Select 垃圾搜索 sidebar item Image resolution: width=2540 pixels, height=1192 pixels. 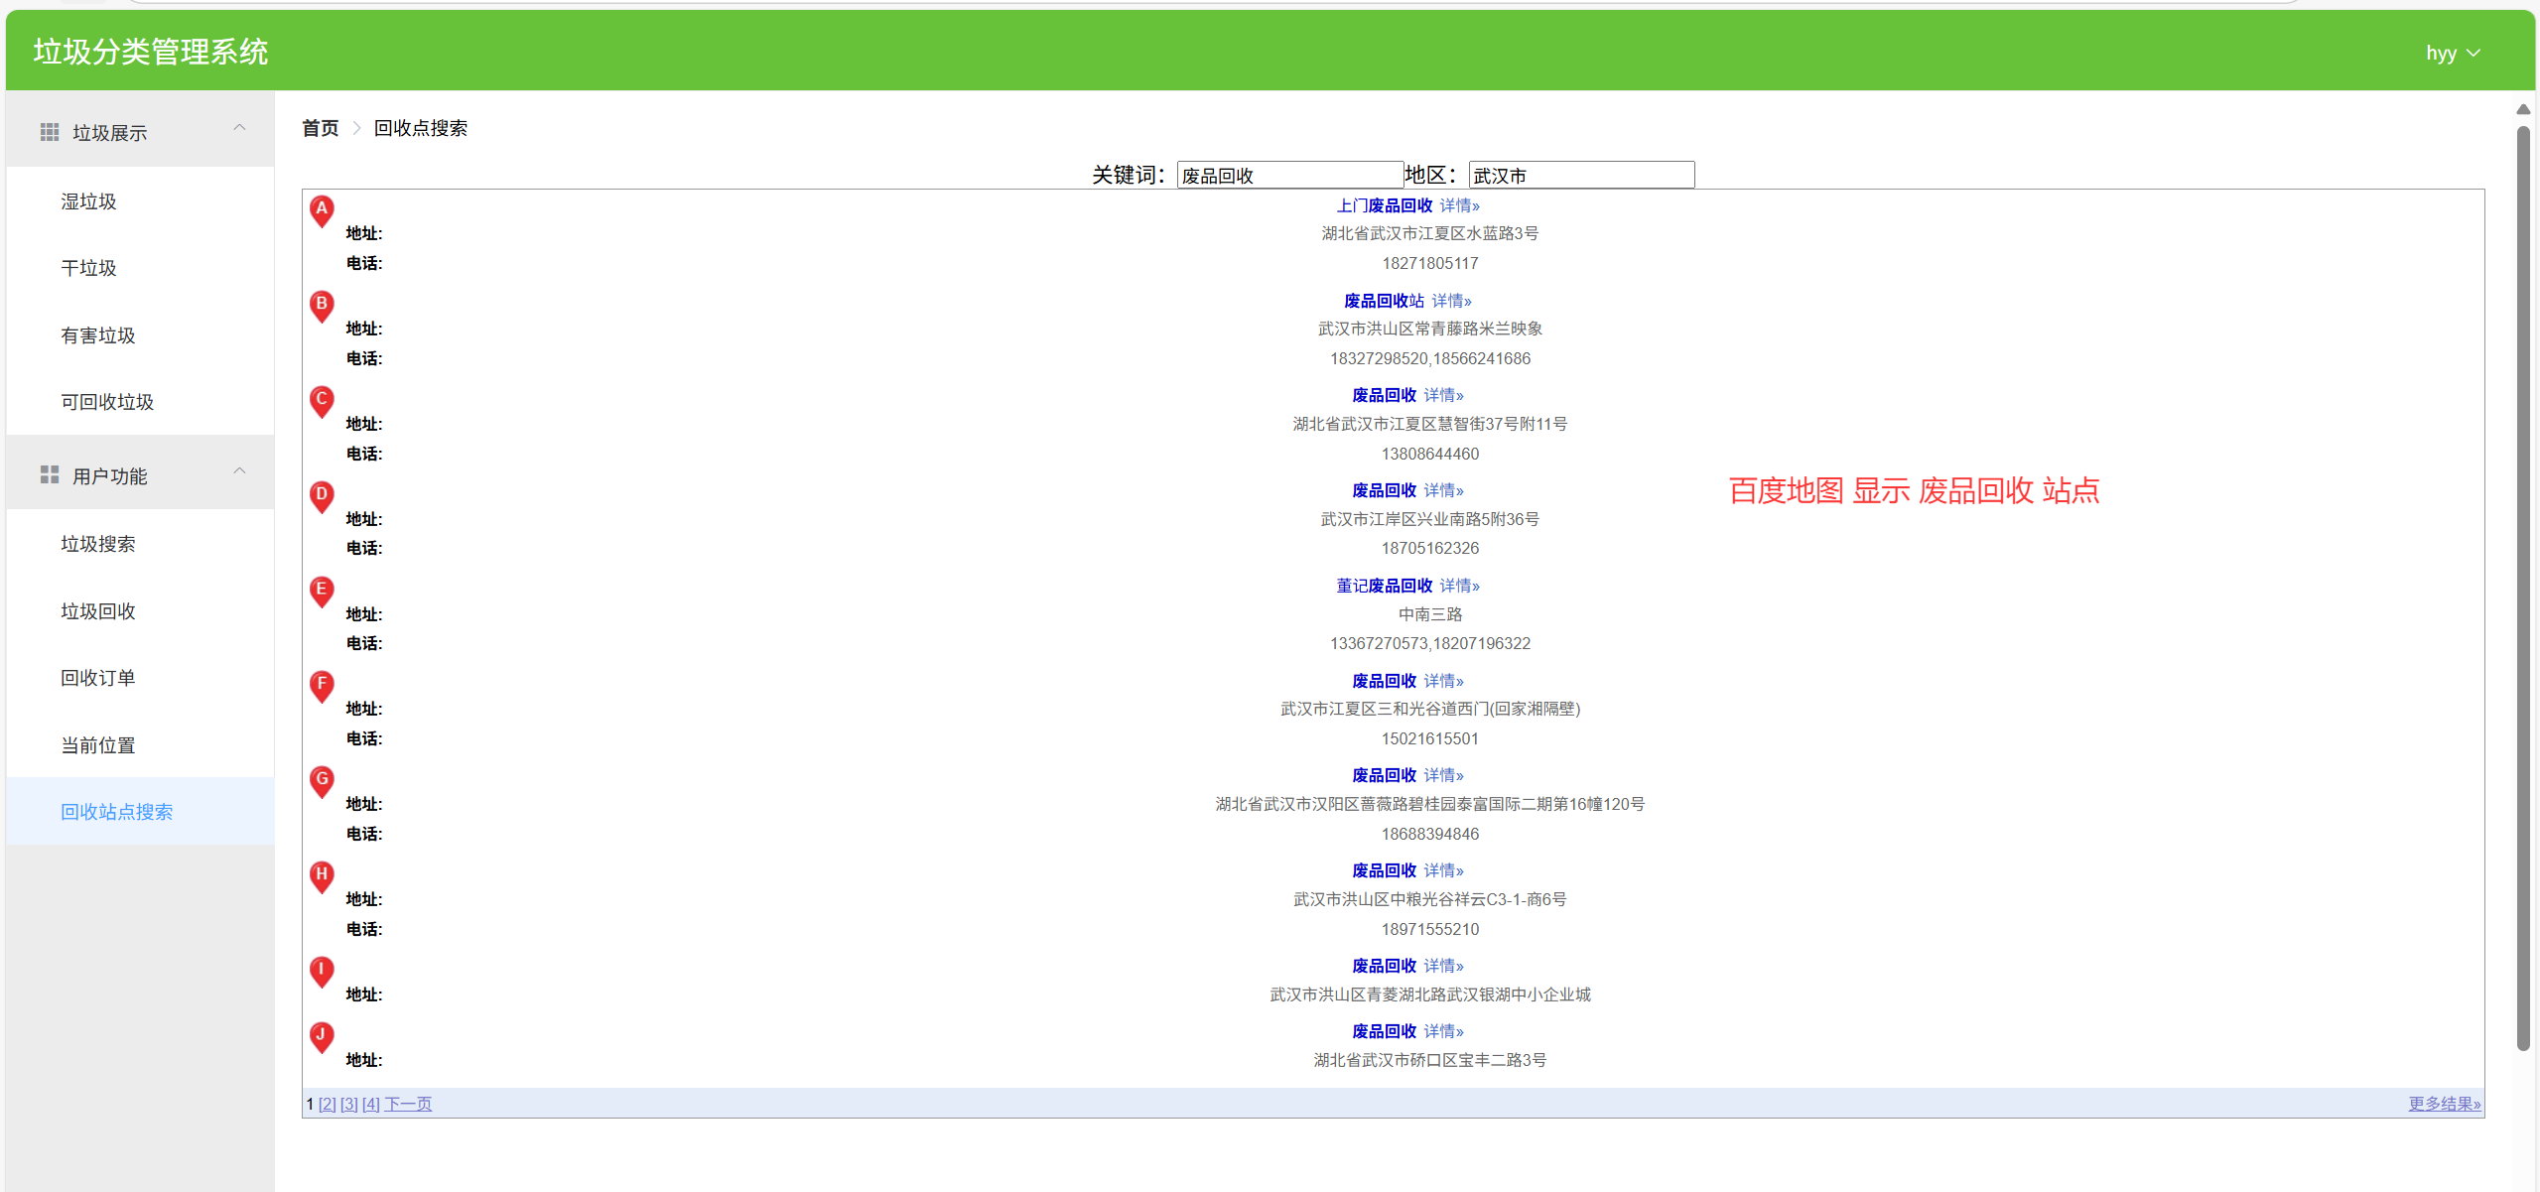(98, 544)
